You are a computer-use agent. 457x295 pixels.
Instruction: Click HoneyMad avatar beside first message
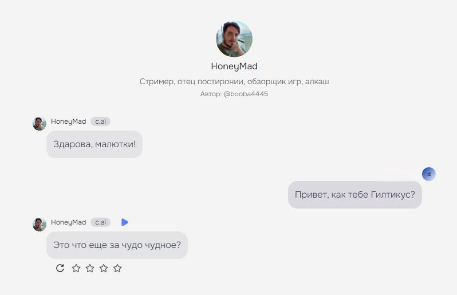tap(40, 124)
